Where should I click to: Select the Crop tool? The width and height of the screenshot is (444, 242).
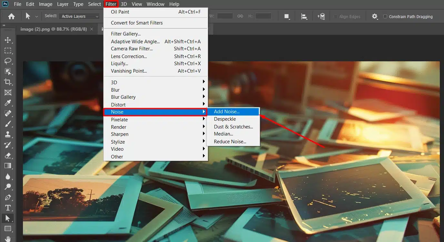tap(8, 82)
